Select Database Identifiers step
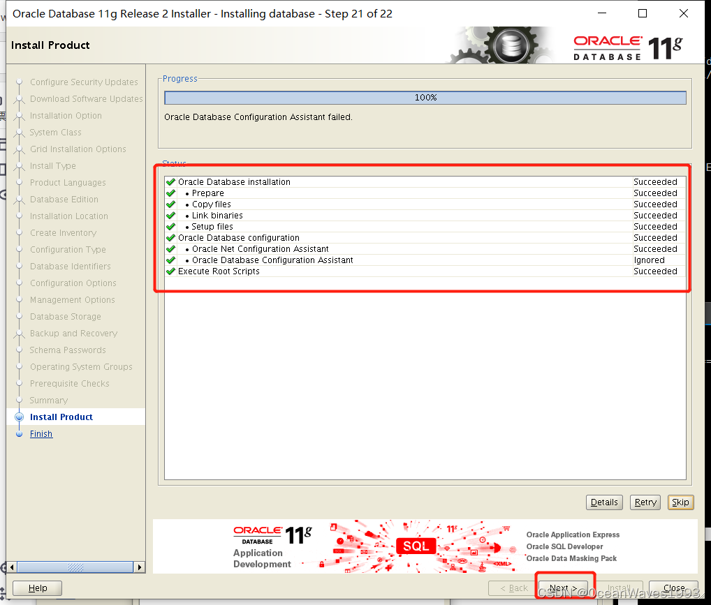The image size is (711, 605). [71, 266]
